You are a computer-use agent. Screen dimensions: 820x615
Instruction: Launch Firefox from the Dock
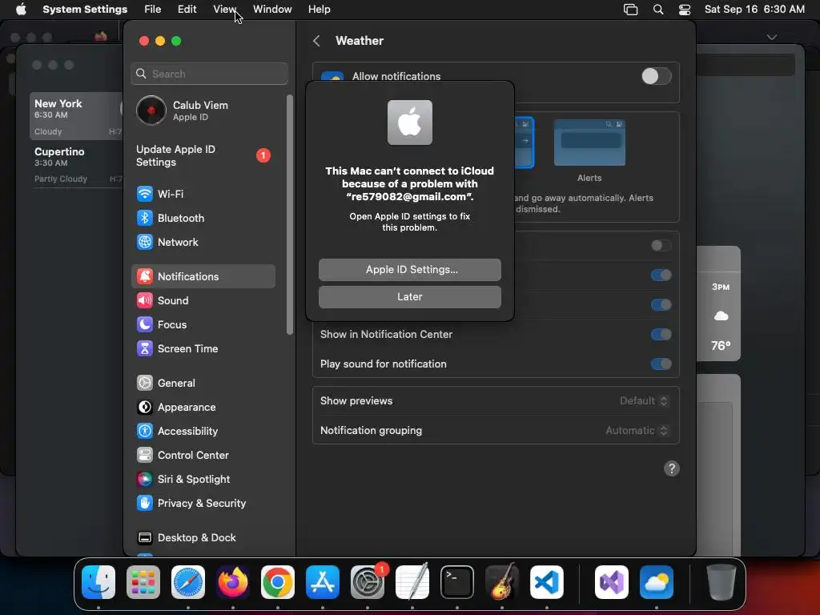pyautogui.click(x=233, y=582)
